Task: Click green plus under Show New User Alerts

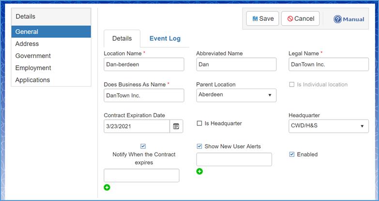Action: 199,171
